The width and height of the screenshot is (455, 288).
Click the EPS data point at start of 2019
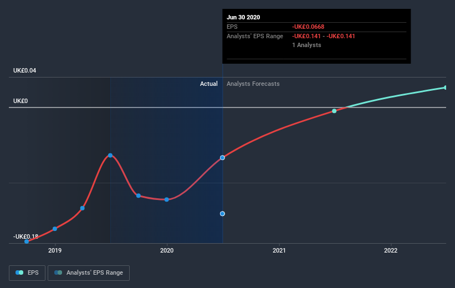click(55, 229)
